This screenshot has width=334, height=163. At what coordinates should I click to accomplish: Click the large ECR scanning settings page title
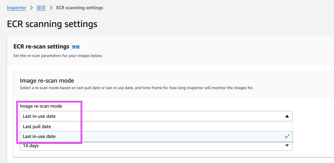(52, 24)
